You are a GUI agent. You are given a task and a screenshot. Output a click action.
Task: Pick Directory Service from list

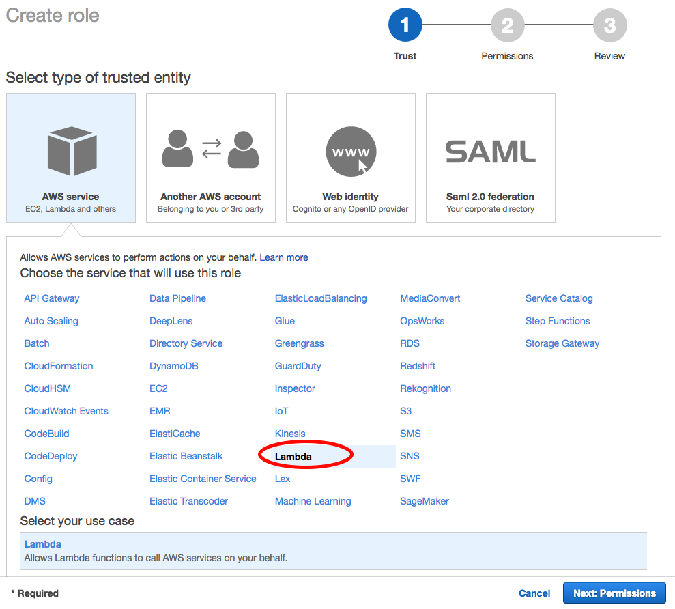[x=186, y=343]
